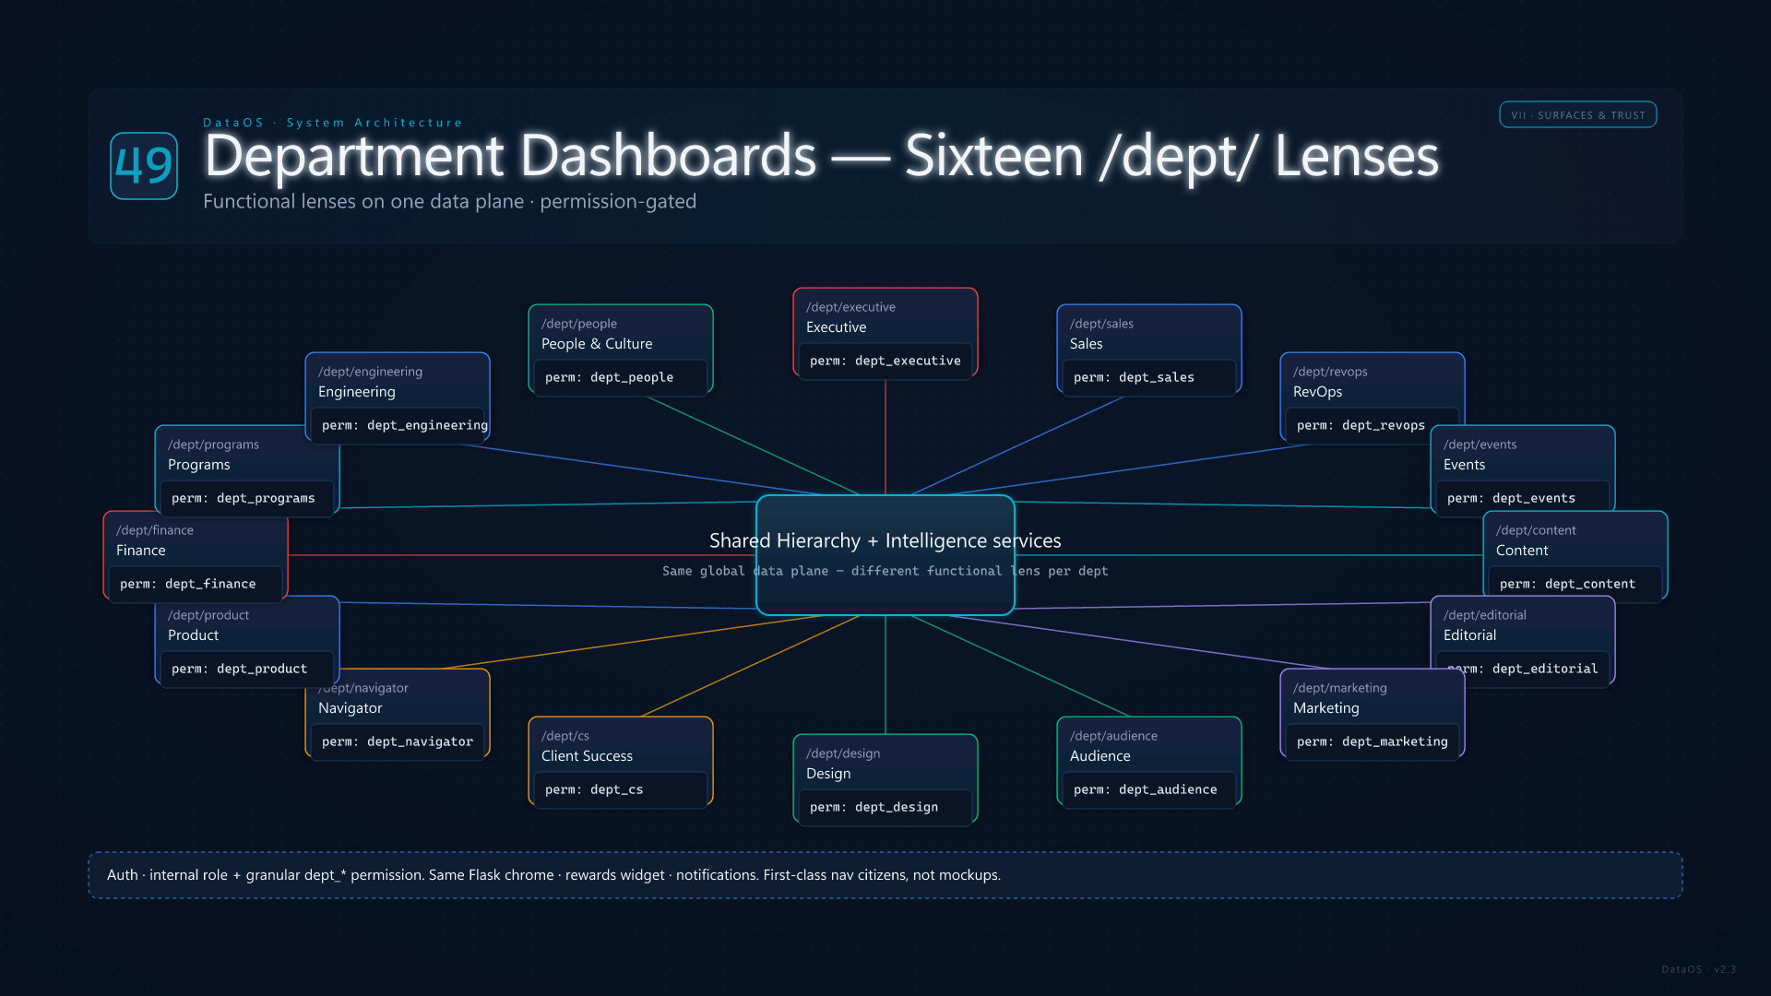
Task: Select the Client Success title
Action: pyautogui.click(x=587, y=756)
